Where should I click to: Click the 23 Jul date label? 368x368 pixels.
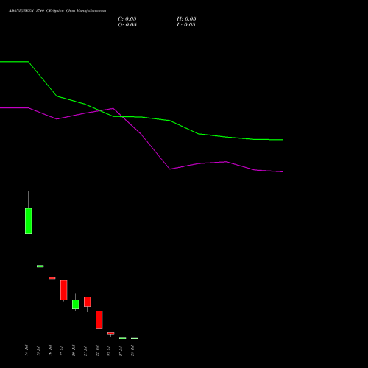[109, 350]
